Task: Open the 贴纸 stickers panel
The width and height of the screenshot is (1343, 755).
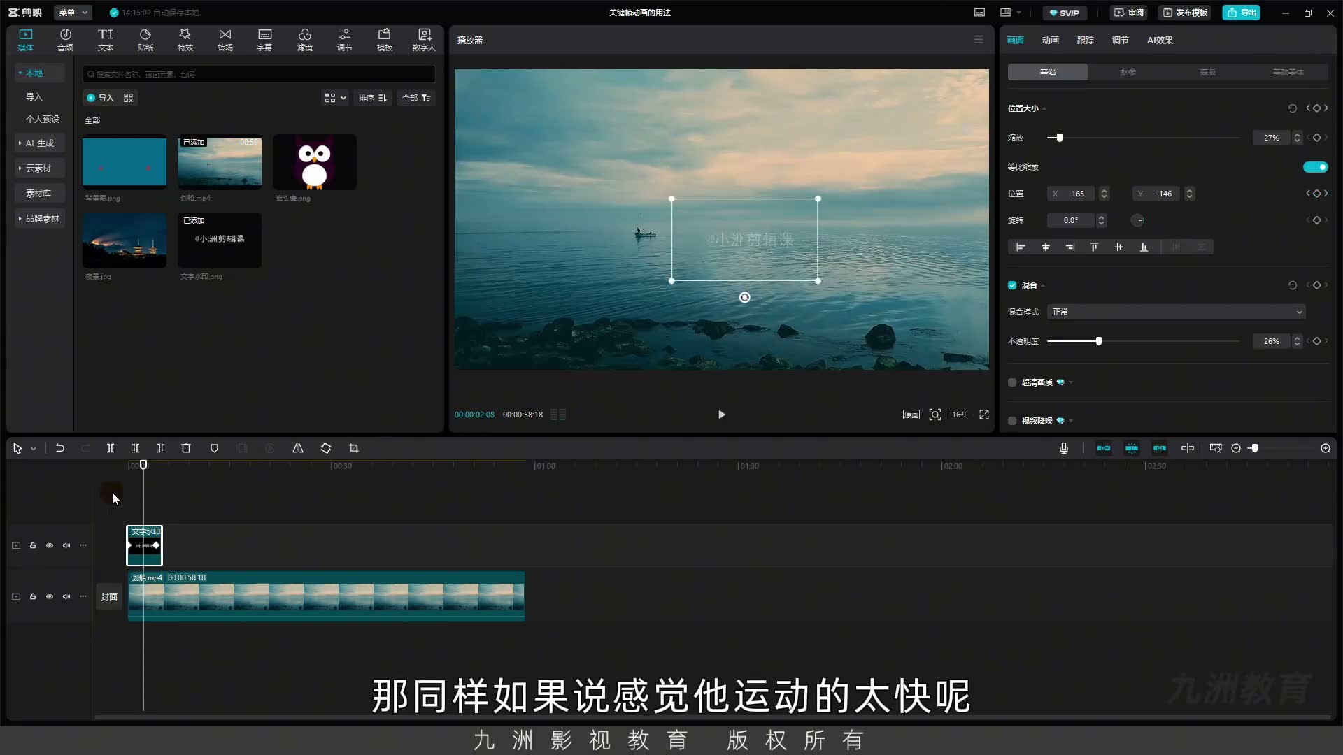Action: click(x=145, y=40)
